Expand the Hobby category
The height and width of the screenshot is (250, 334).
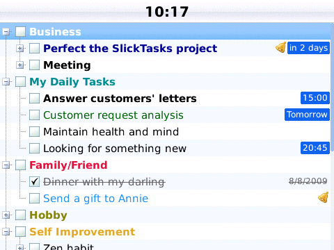(x=6, y=215)
